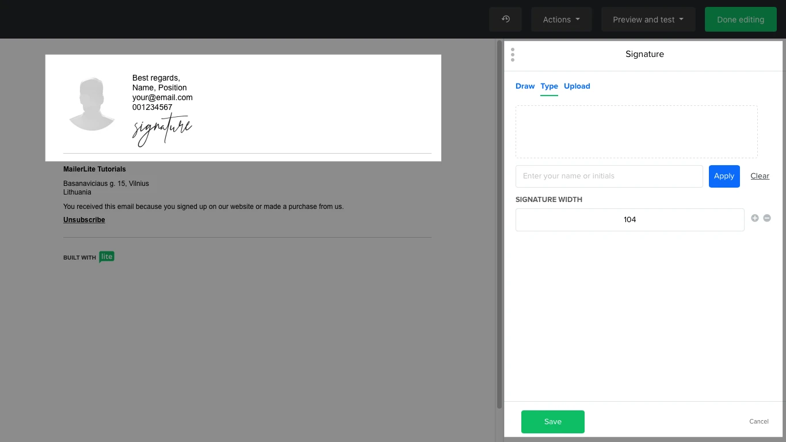Cancel the signature editing
This screenshot has width=786, height=442.
pos(758,422)
